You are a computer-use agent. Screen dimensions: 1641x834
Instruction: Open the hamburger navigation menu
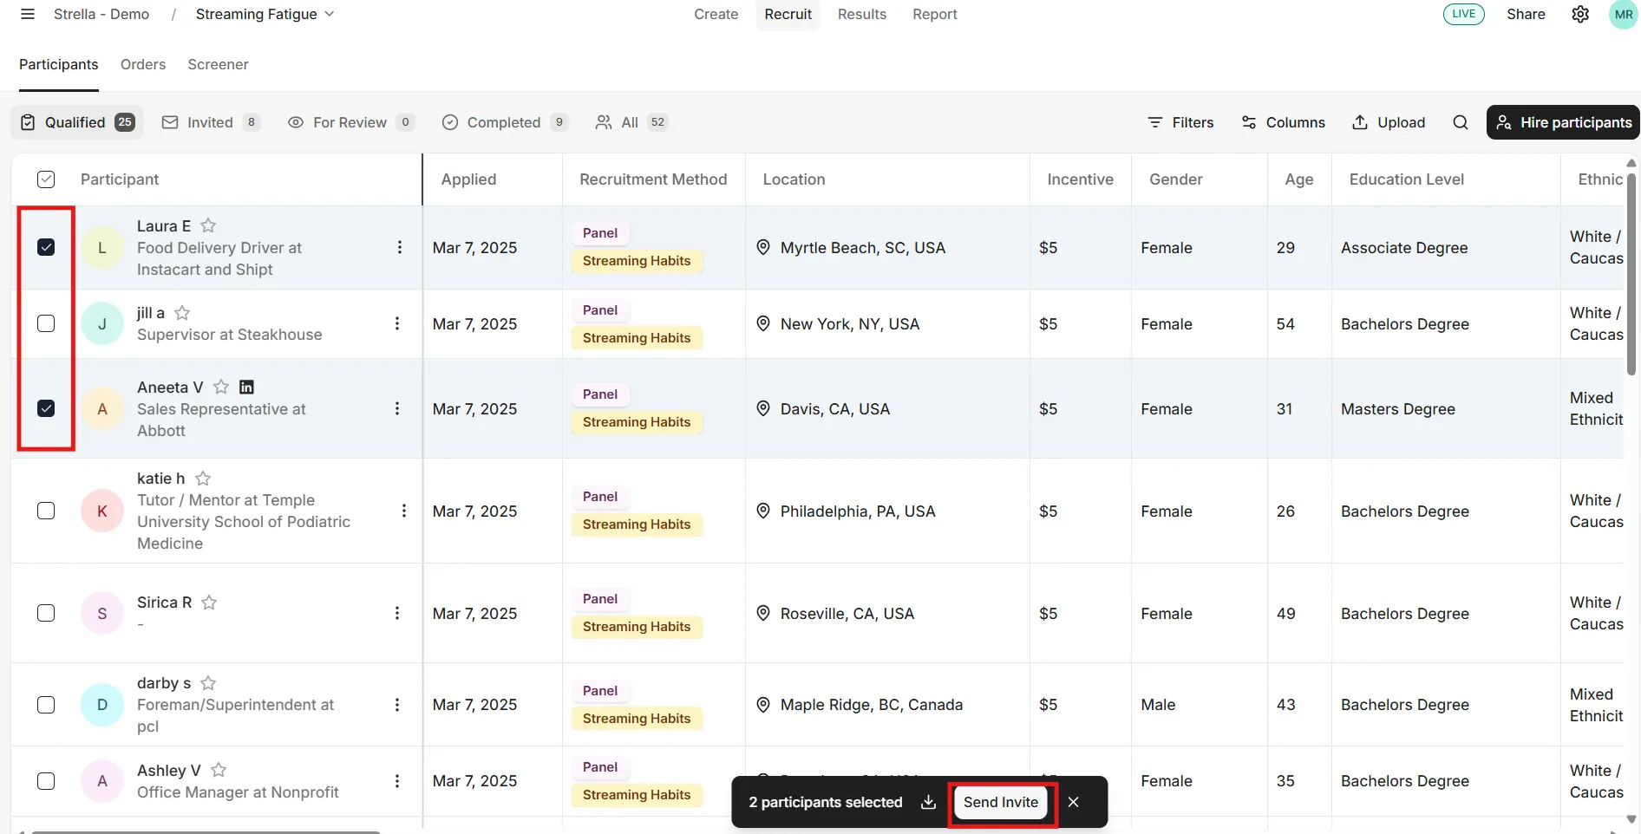tap(28, 14)
